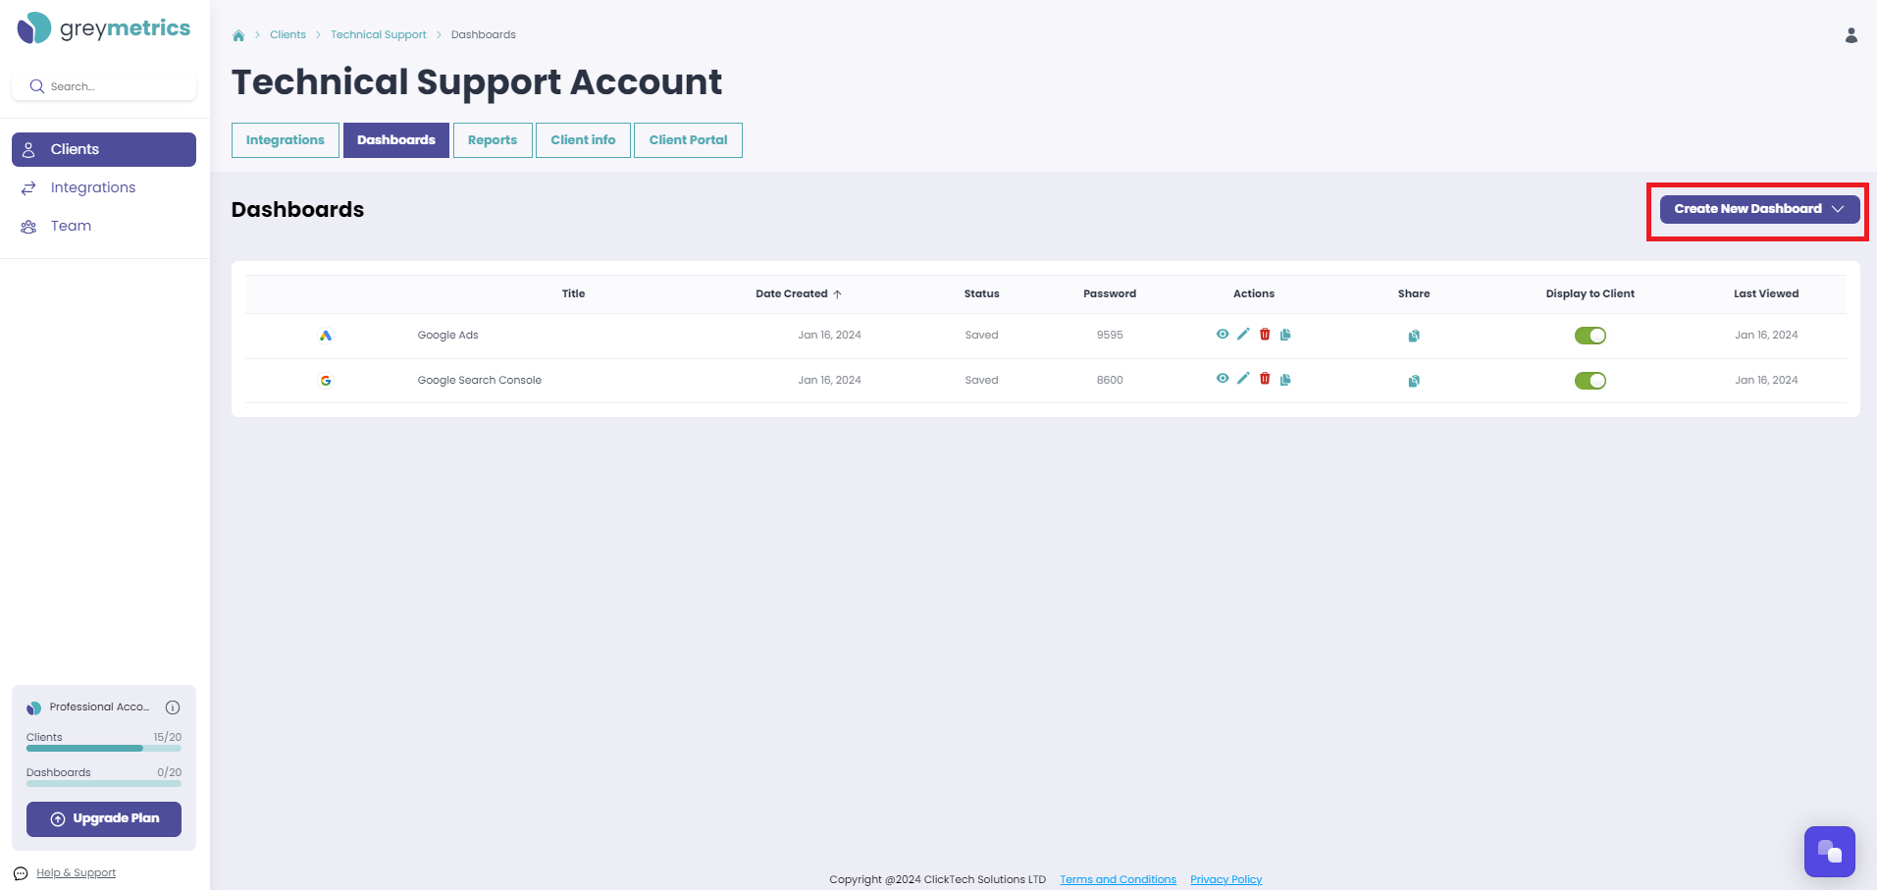View the Google Ads dashboard eye icon

[x=1223, y=335]
